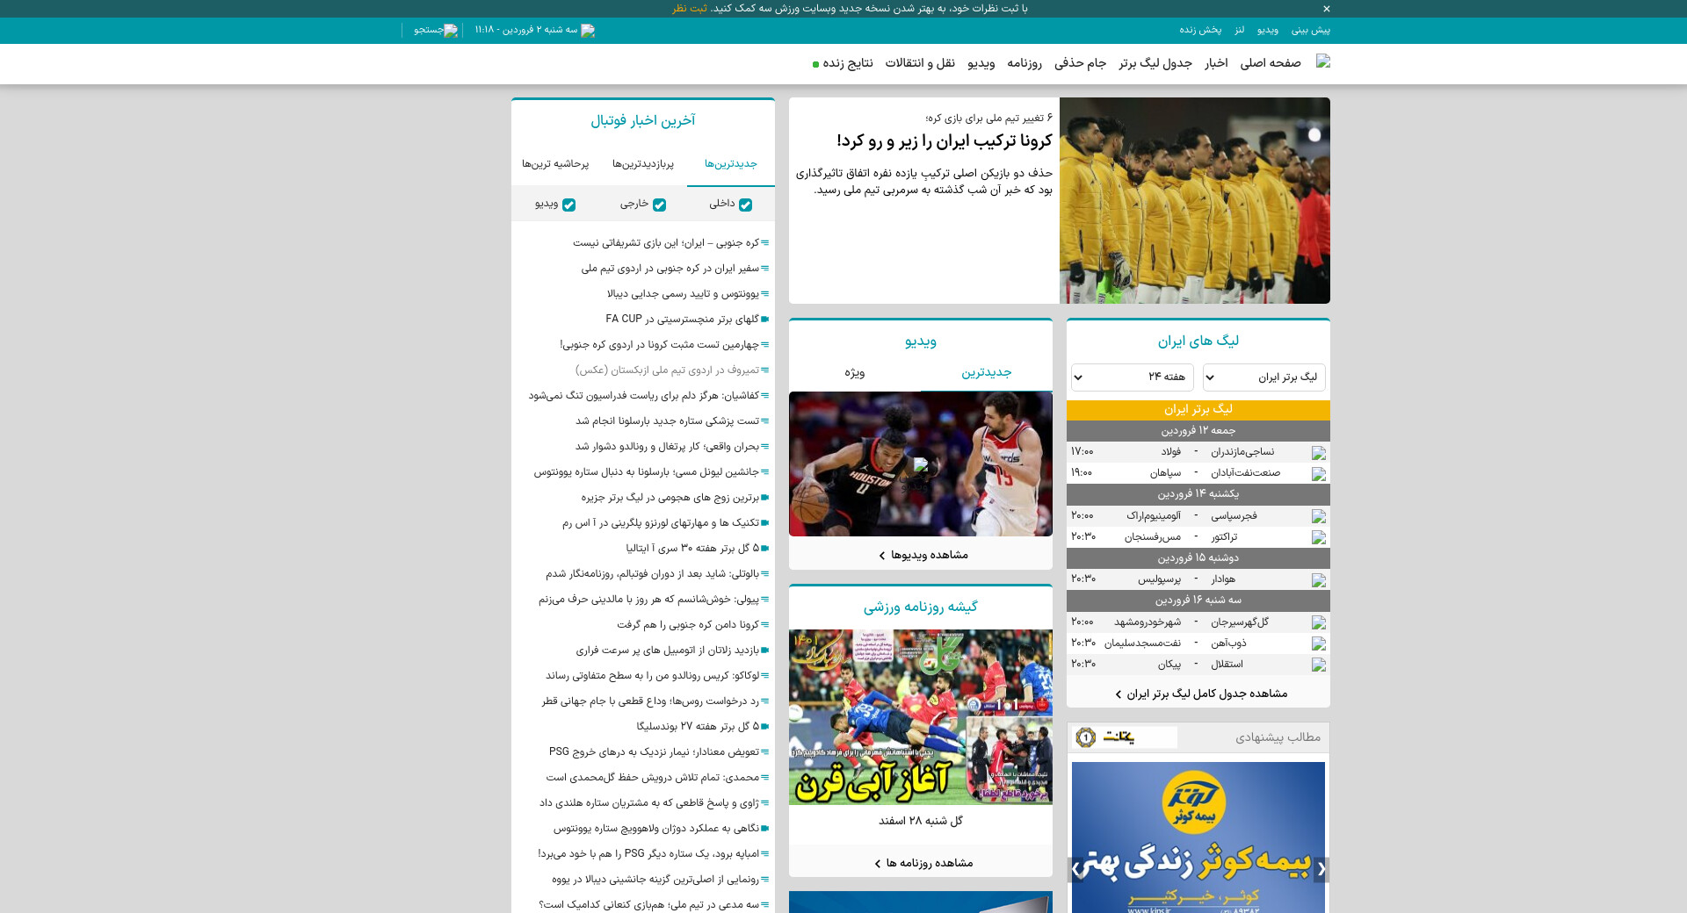The image size is (1687, 913).
Task: Open the لیگ برتر ایران league dropdown
Action: point(1264,377)
